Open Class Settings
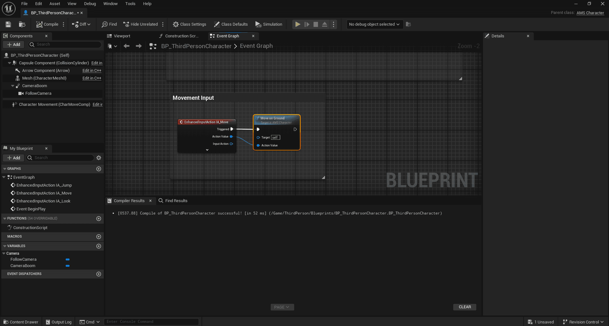 (189, 24)
